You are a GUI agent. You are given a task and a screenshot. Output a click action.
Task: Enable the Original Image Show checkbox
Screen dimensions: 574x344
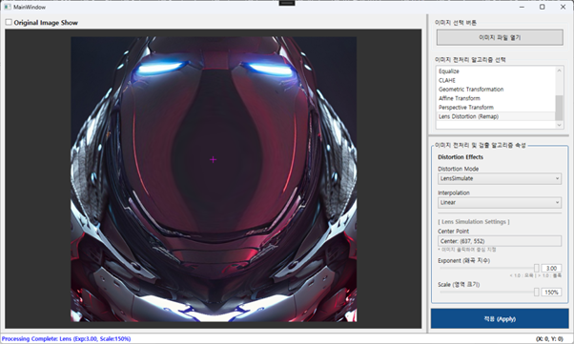click(9, 22)
